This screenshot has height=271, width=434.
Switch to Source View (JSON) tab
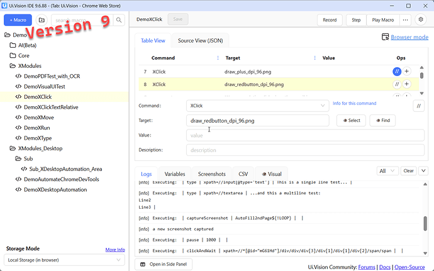(201, 41)
